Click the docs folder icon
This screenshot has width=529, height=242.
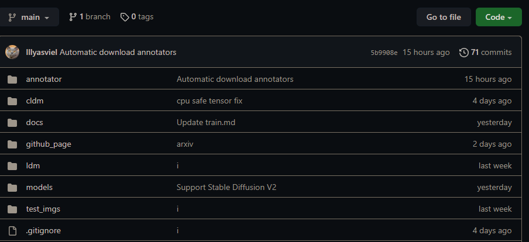tap(12, 122)
